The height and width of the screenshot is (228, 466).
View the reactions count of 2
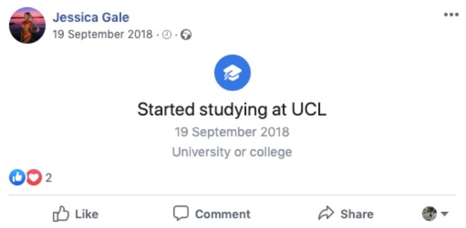pyautogui.click(x=48, y=178)
